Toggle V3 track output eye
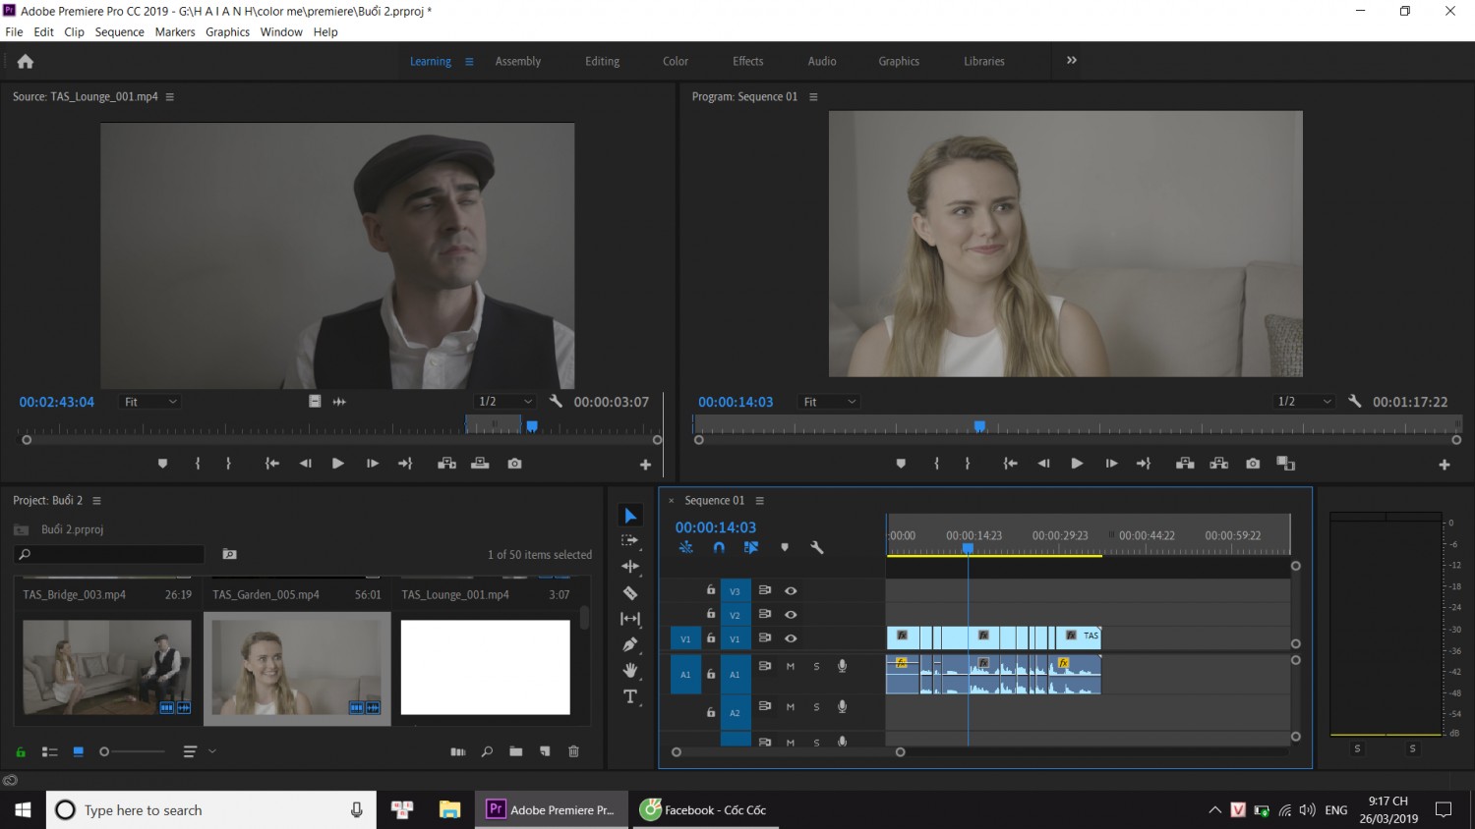 pyautogui.click(x=791, y=590)
